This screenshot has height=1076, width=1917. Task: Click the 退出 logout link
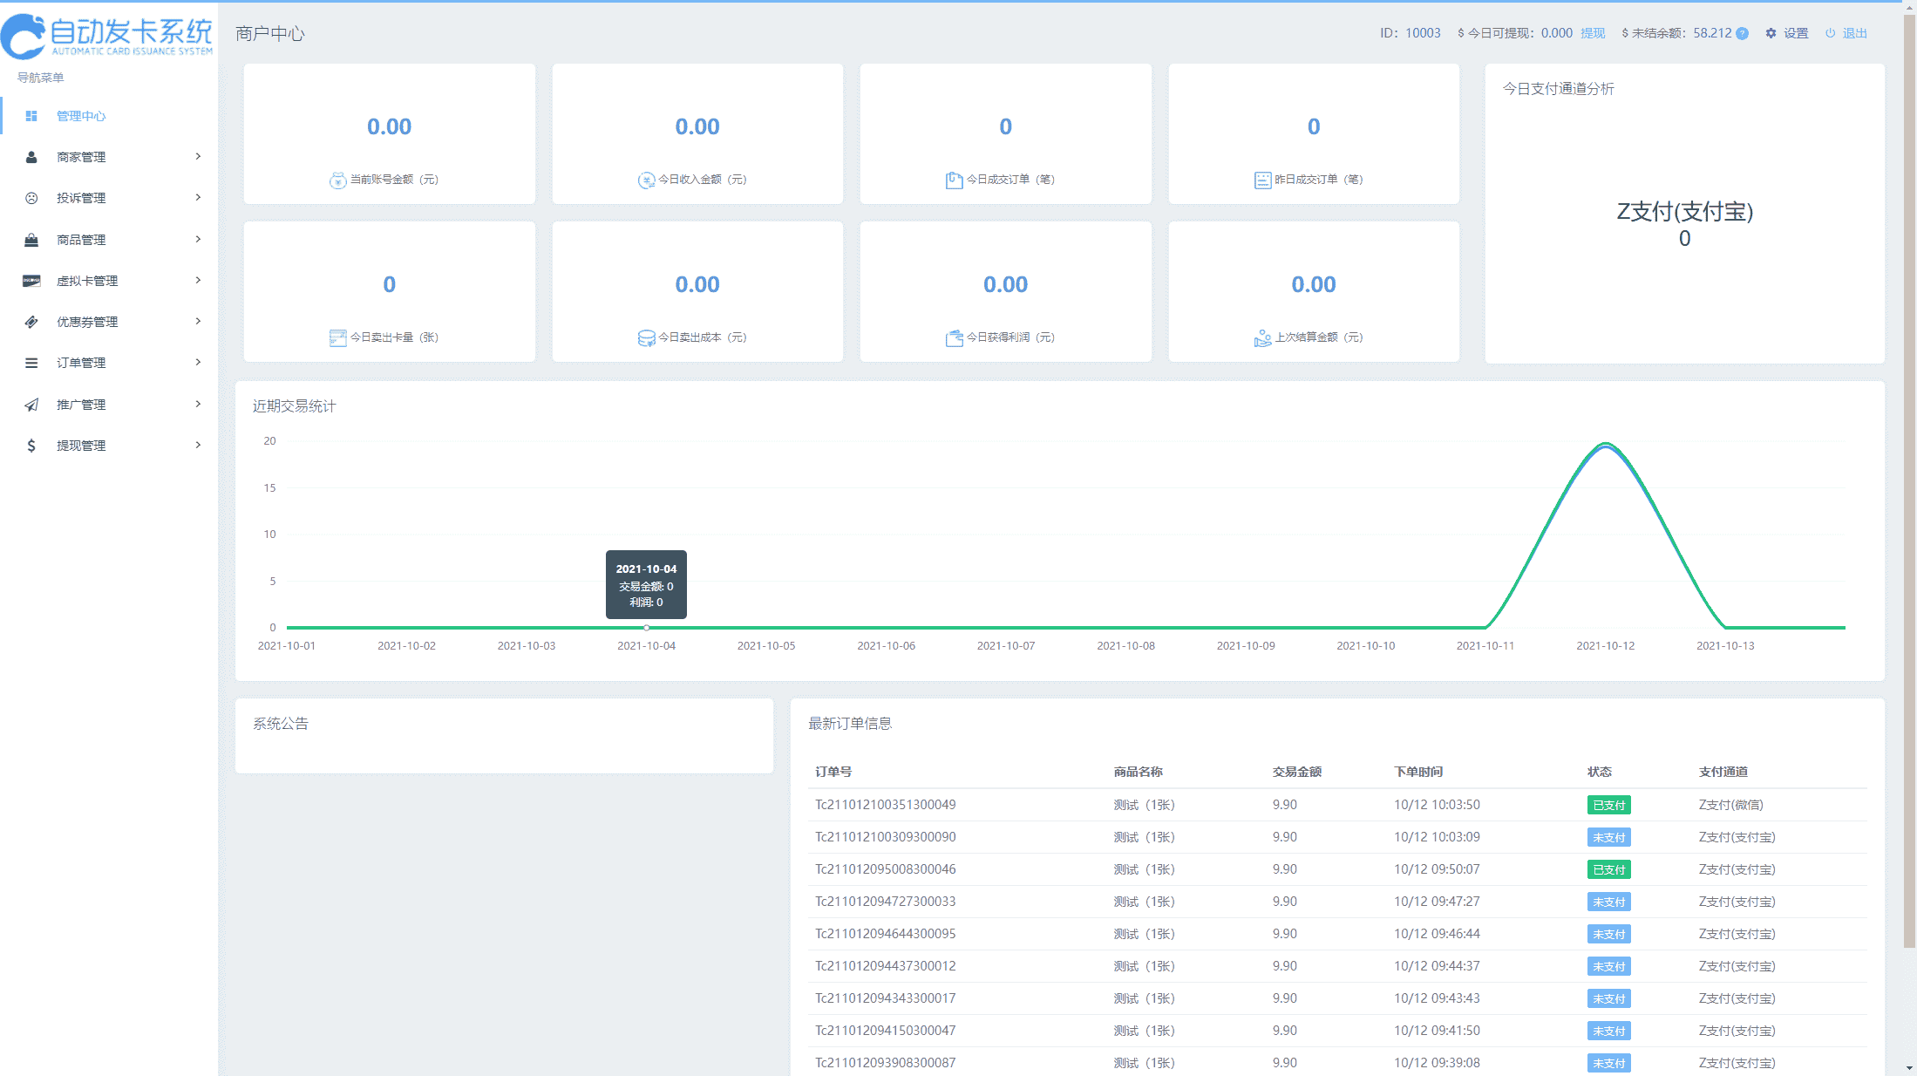click(1854, 33)
